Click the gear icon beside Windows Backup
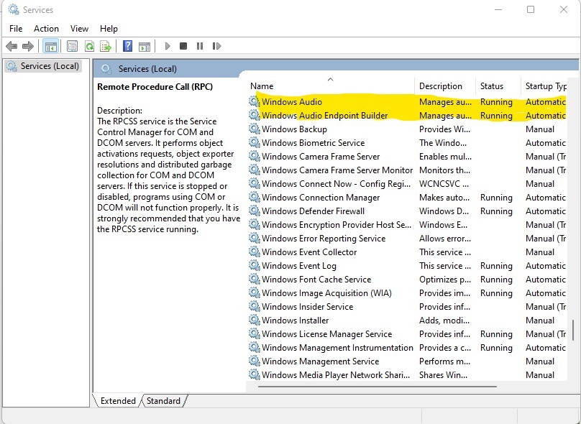Screen dimensions: 581x424 (255, 129)
